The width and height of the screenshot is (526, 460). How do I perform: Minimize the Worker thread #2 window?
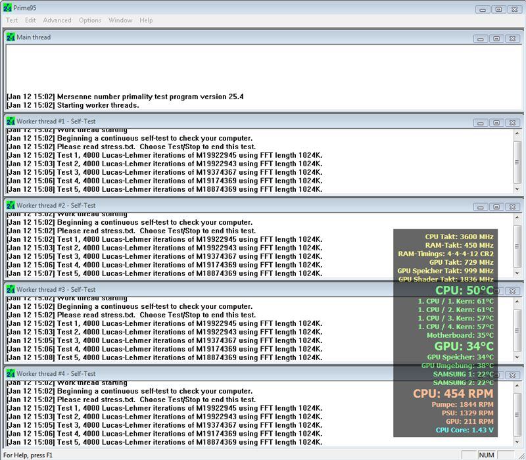(481, 207)
